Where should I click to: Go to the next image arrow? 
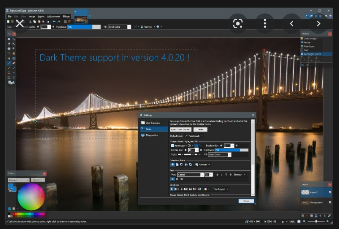point(318,23)
